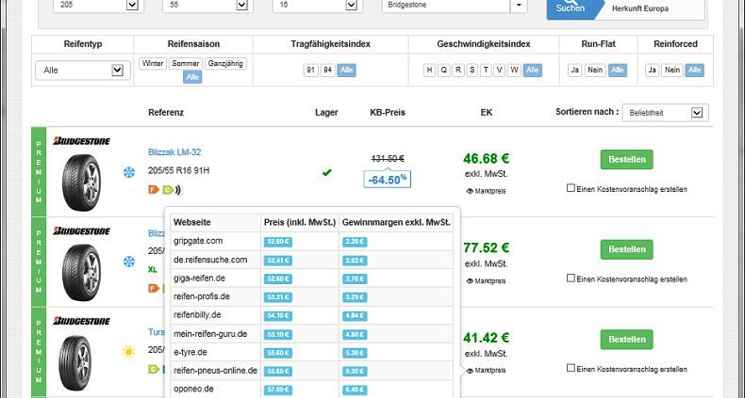Viewport: 745px width, 398px height.
Task: Choose Nein under Run-Flat
Action: 595,71
